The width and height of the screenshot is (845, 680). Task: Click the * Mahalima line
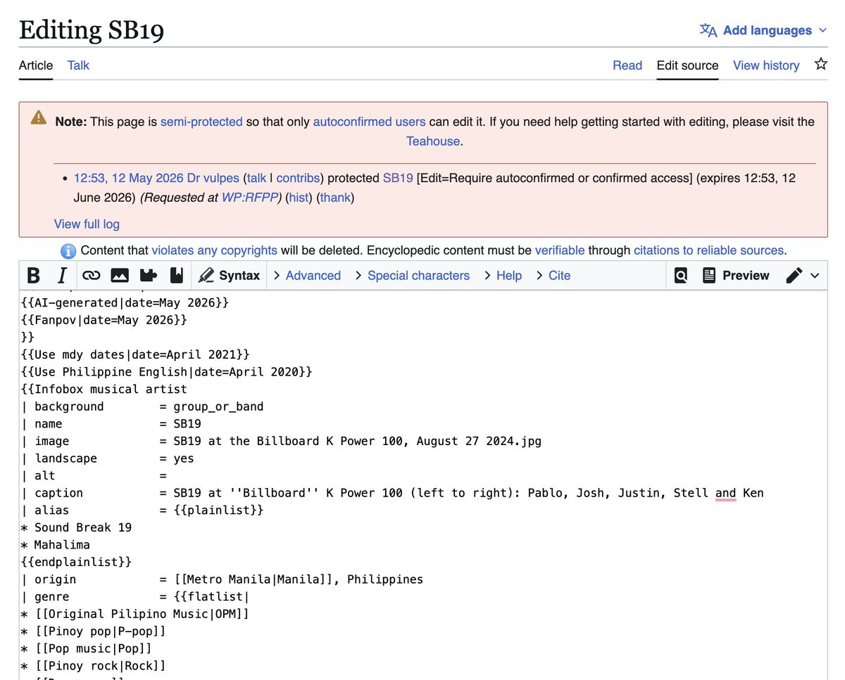[x=56, y=545]
